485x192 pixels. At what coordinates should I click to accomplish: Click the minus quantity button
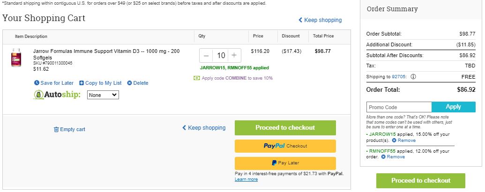[x=206, y=55]
